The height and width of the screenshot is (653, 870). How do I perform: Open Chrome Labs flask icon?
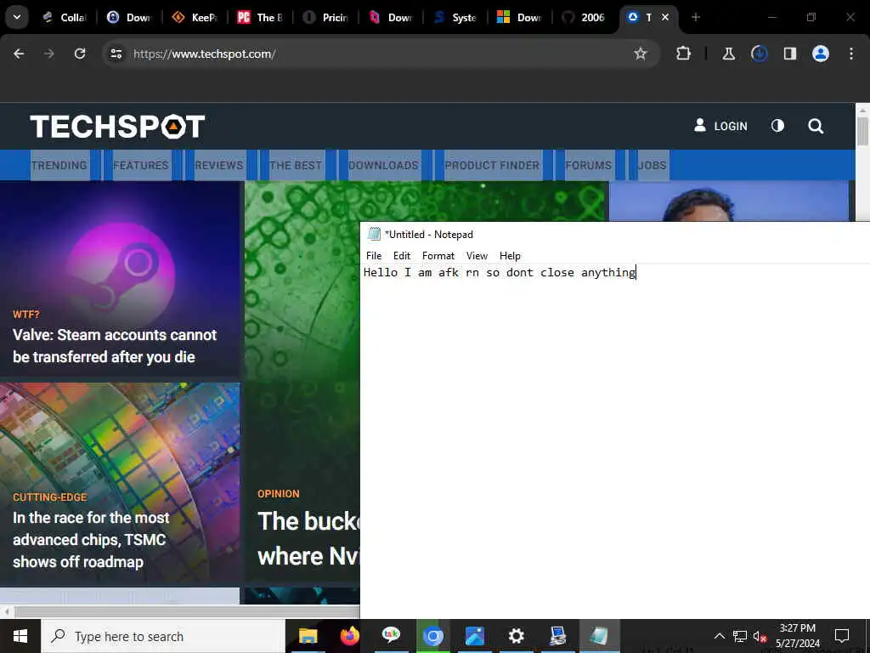728,54
